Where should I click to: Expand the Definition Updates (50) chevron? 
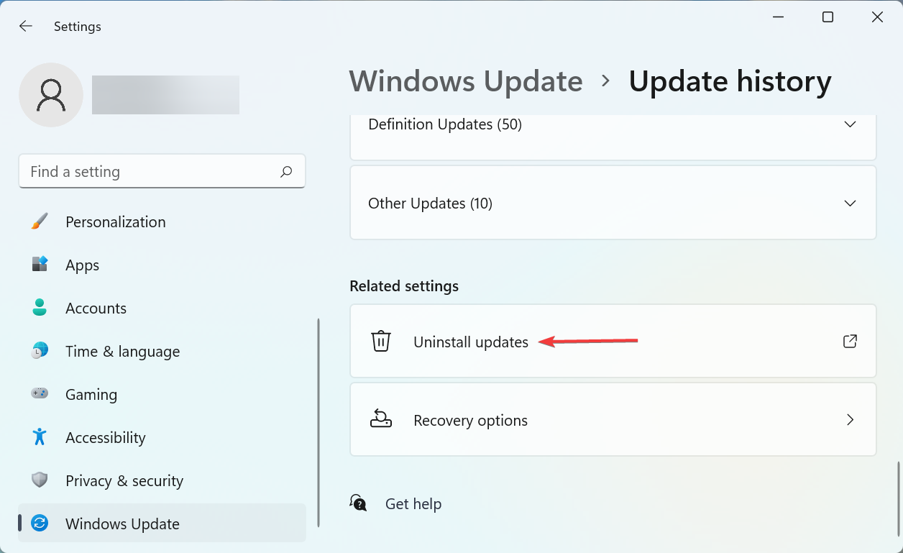[x=850, y=124]
